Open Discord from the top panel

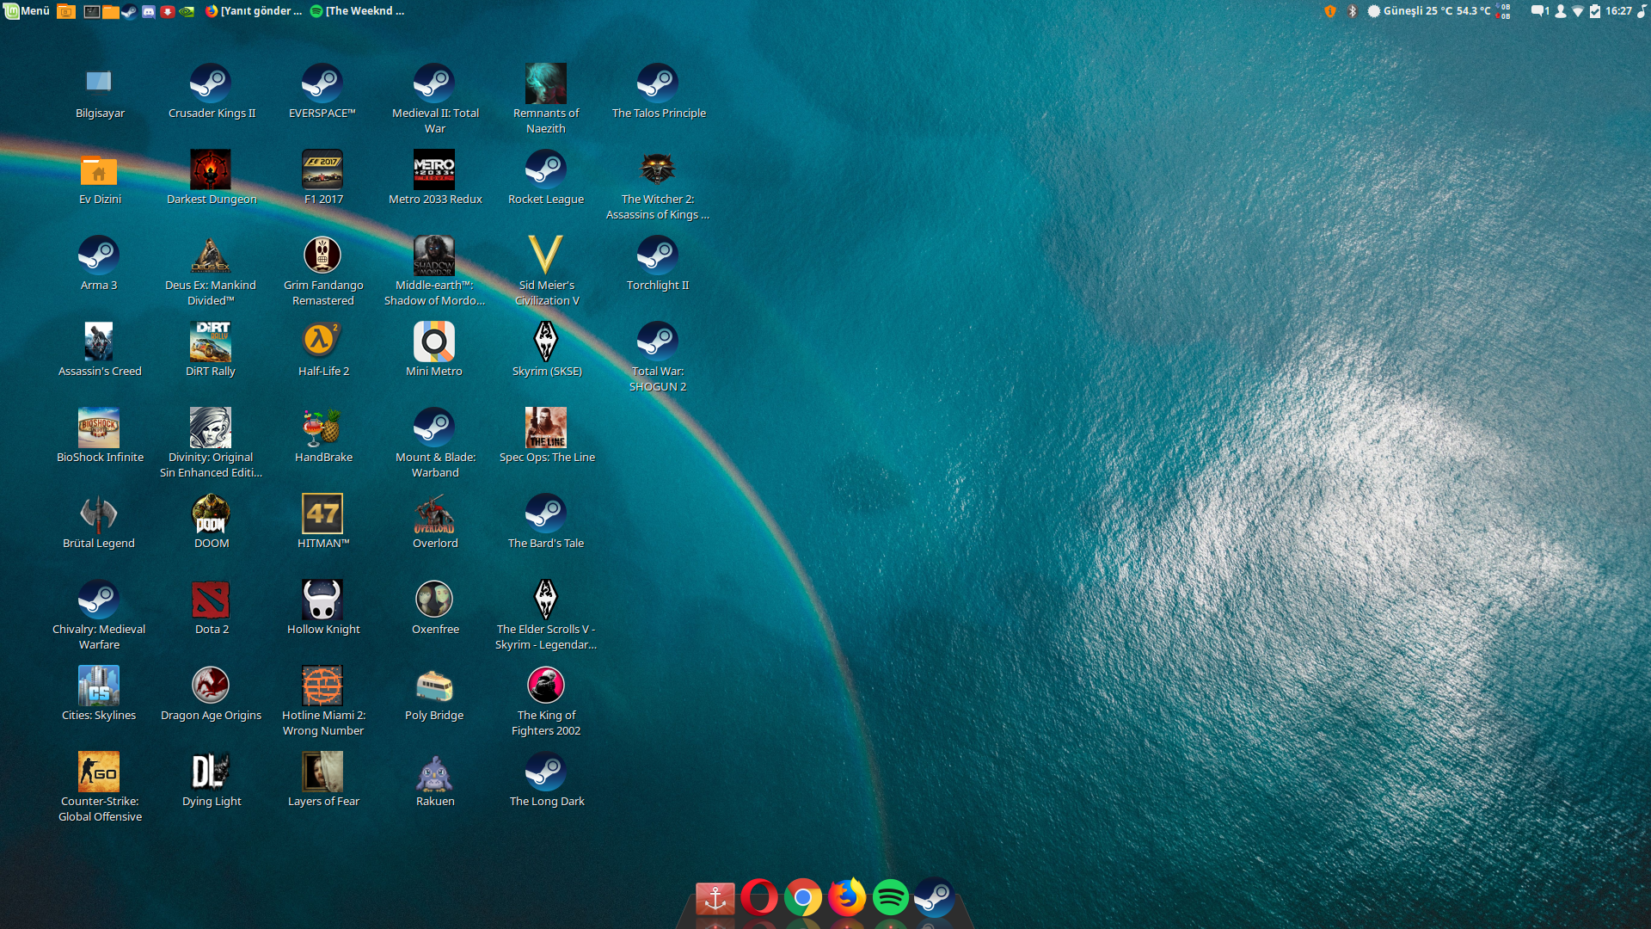(x=149, y=11)
